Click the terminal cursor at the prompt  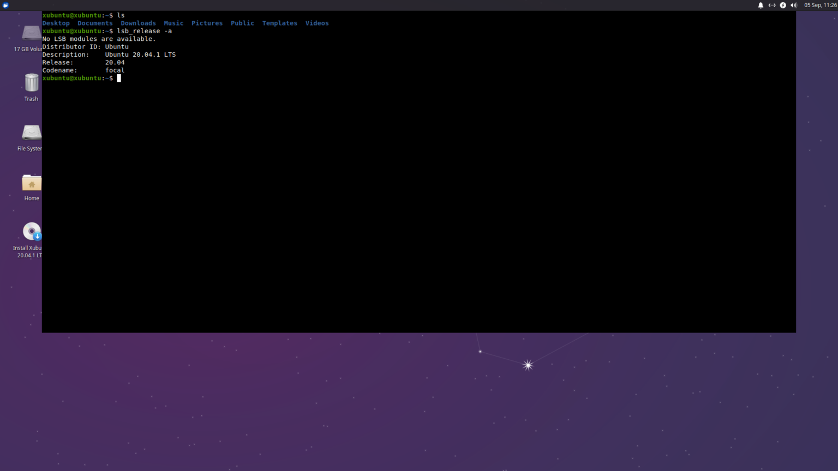(118, 78)
